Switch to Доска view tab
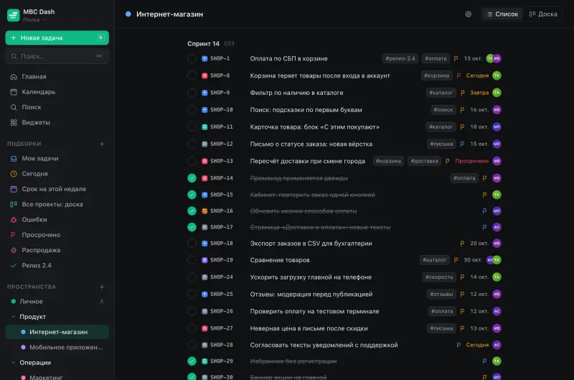The image size is (574, 380). 543,14
